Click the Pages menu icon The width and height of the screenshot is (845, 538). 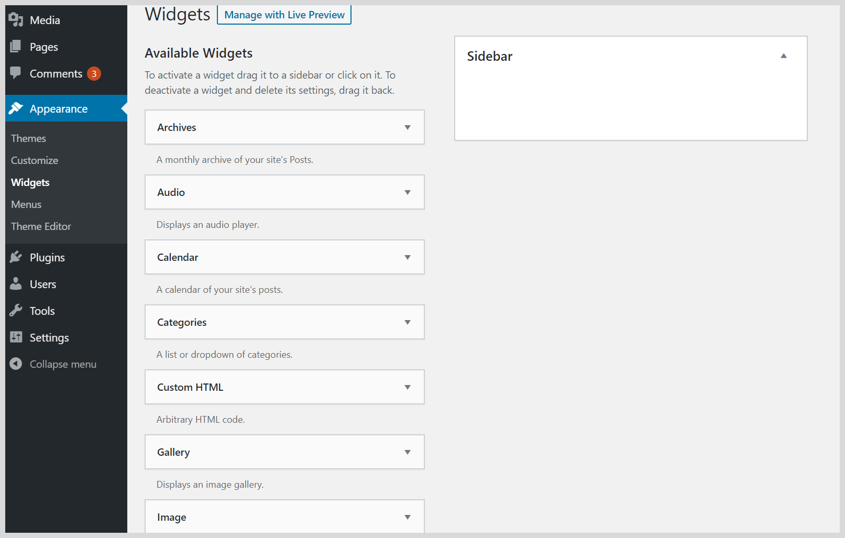click(x=16, y=47)
